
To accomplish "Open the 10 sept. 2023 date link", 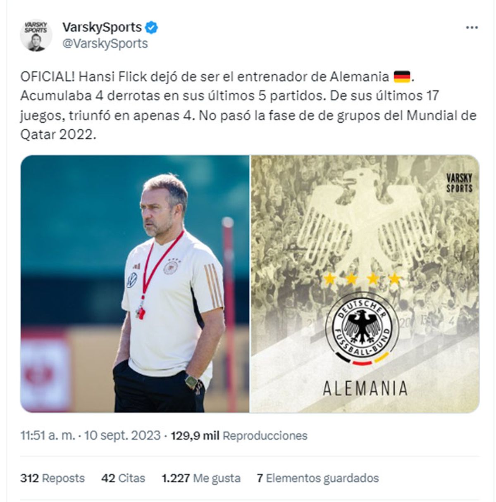I will [x=122, y=435].
